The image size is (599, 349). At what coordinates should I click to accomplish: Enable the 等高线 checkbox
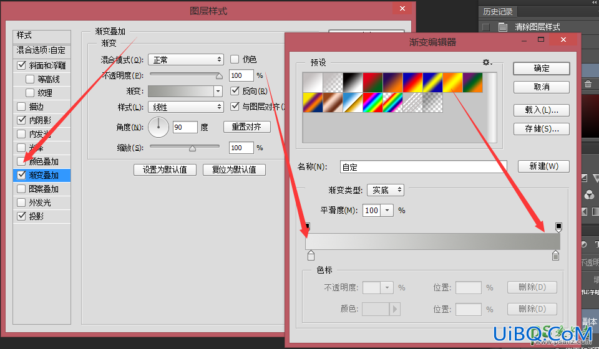point(30,79)
